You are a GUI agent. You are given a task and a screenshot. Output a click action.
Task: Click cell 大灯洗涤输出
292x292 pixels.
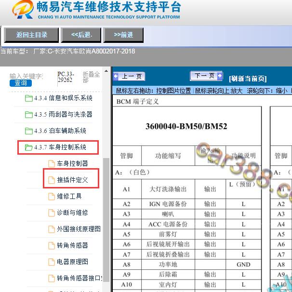[x=168, y=189]
